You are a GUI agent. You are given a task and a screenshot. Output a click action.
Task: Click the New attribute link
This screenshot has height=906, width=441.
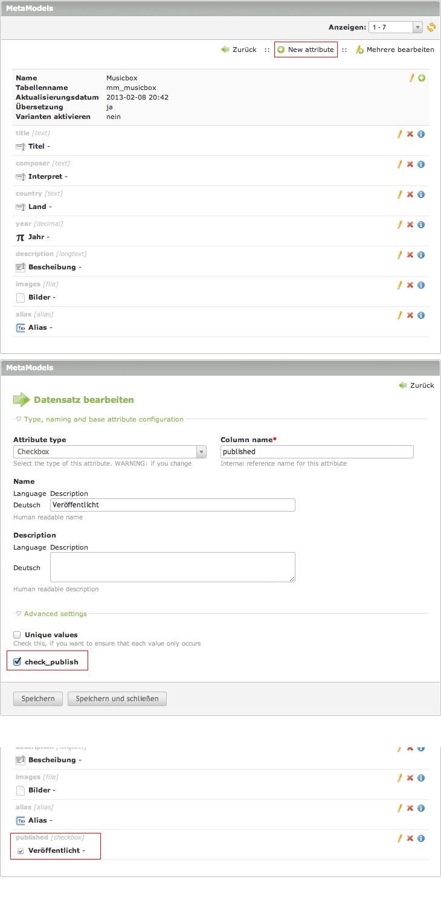pos(306,50)
